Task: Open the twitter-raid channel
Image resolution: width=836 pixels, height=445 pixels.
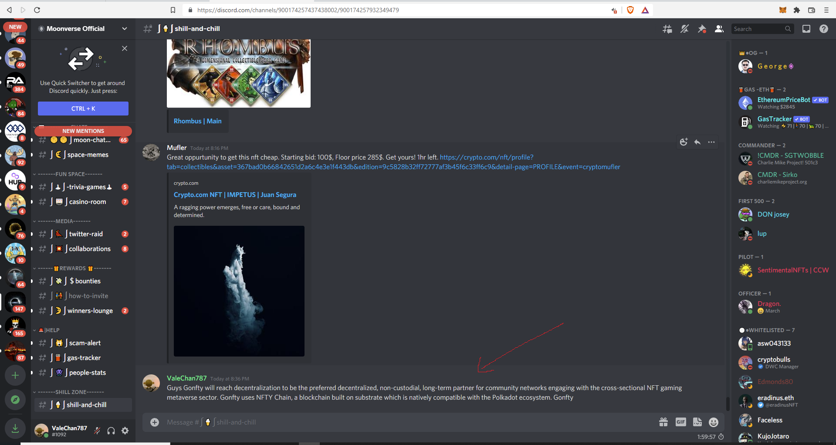Action: tap(83, 234)
